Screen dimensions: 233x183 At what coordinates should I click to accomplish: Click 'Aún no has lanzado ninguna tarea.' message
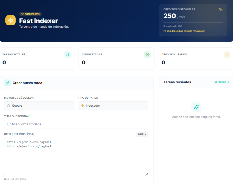click(196, 117)
